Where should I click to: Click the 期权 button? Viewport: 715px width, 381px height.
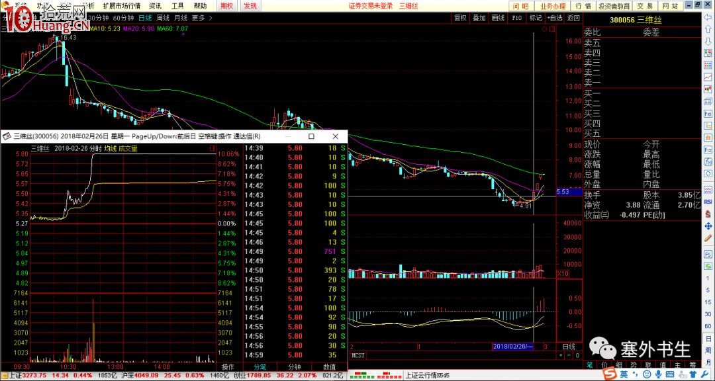[x=226, y=6]
